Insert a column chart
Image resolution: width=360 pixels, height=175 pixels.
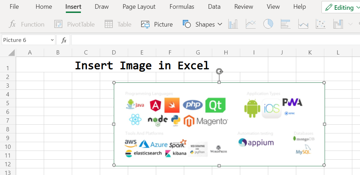coord(233,24)
